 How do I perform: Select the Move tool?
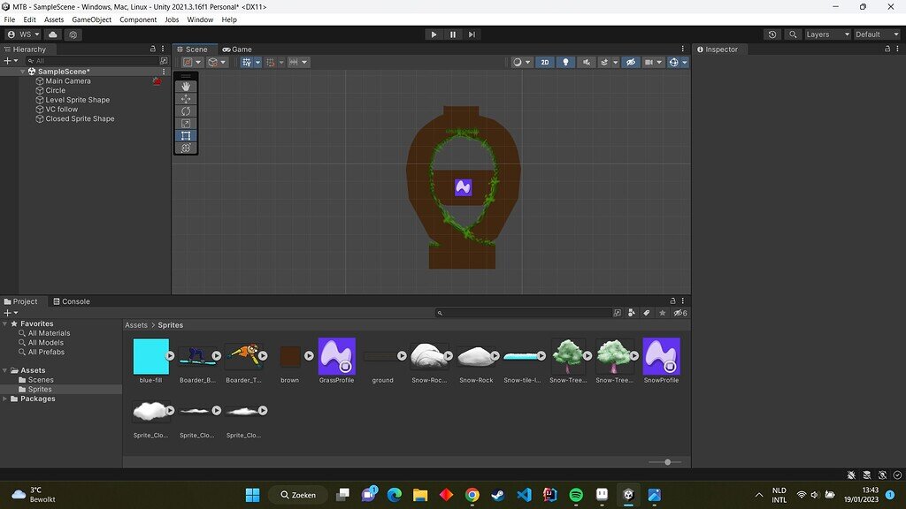pyautogui.click(x=185, y=98)
